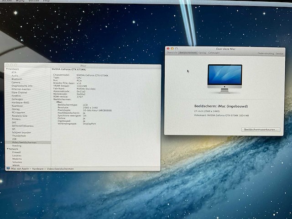Select PCI-kaarten entry
This screenshot has width=292, height=219.
18,113
